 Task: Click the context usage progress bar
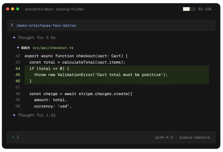coord(189,9)
